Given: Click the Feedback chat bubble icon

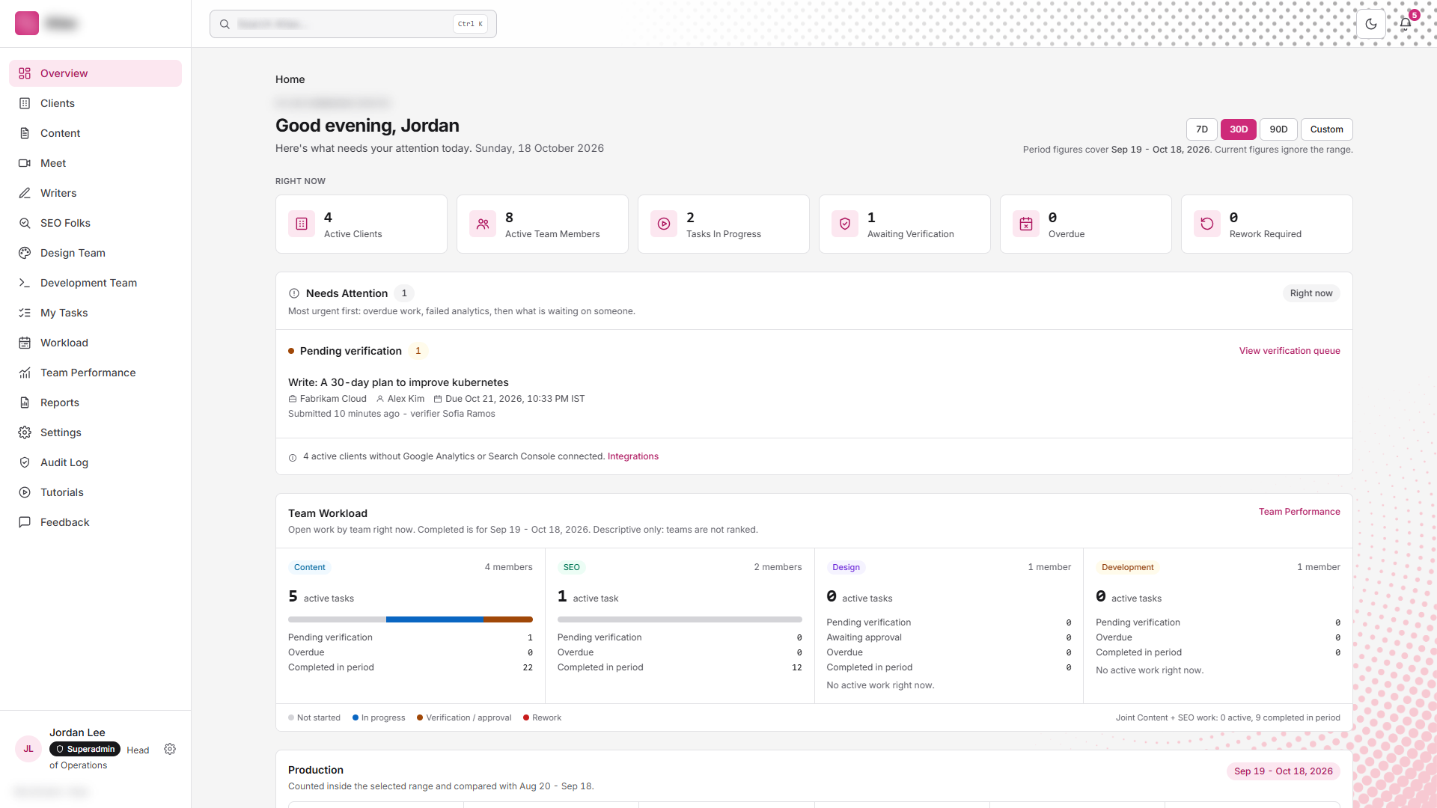Looking at the screenshot, I should pyautogui.click(x=25, y=522).
